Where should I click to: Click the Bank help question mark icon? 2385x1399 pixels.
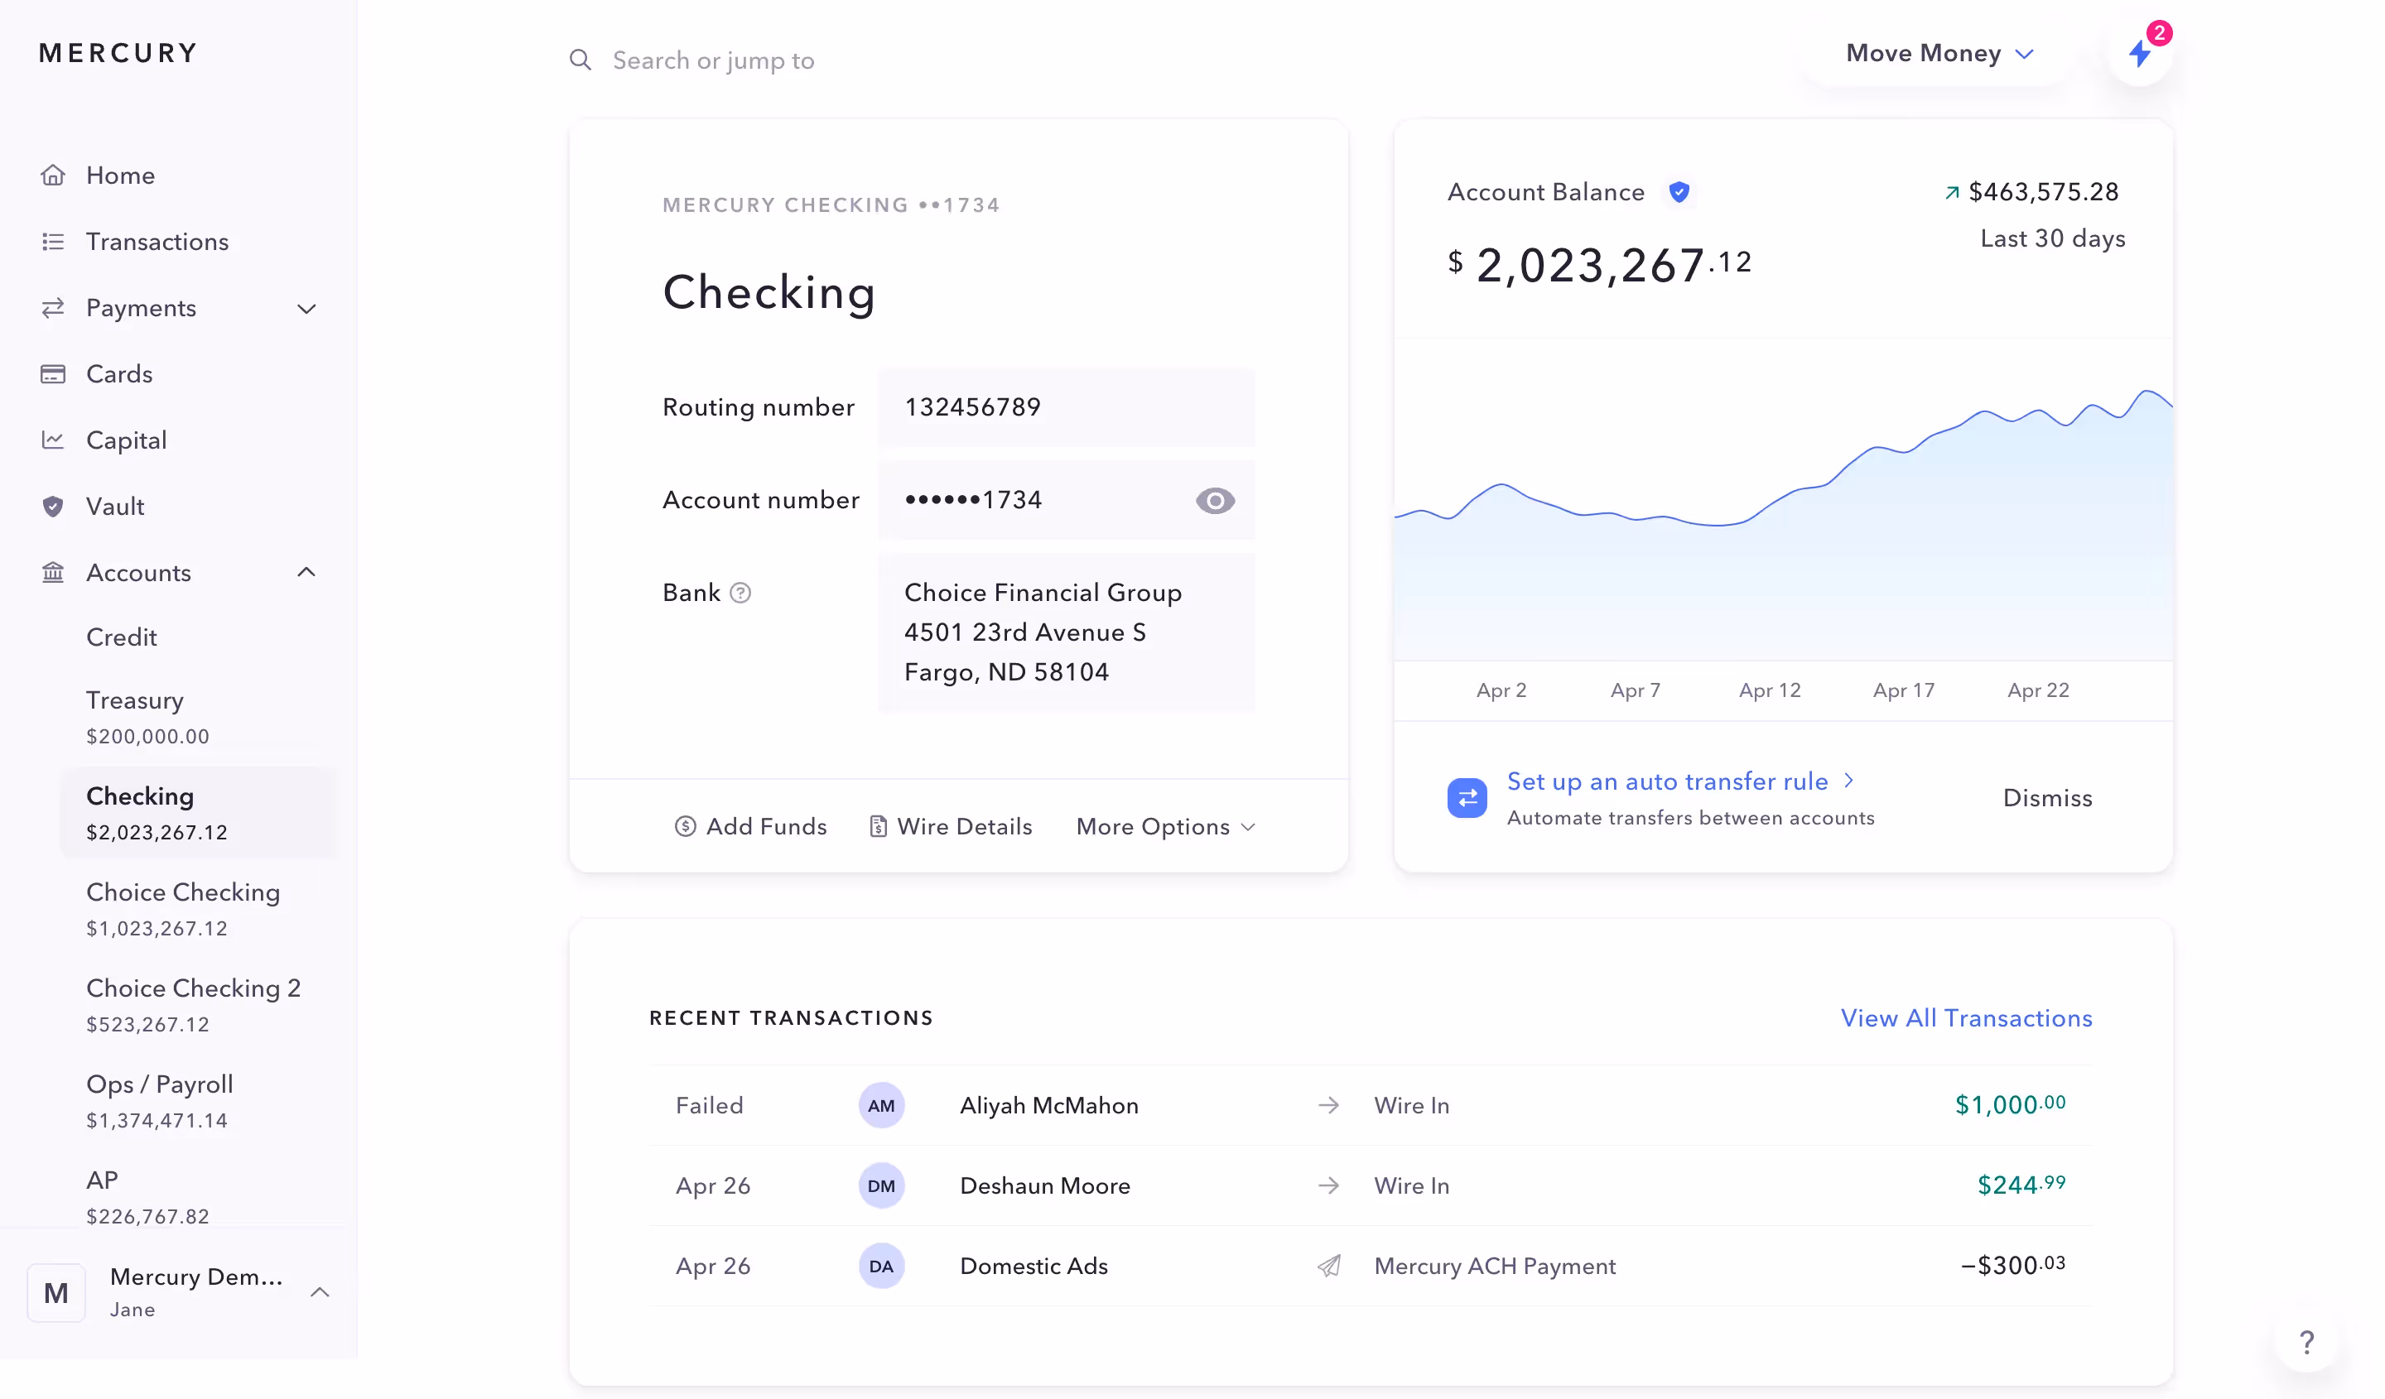[741, 593]
